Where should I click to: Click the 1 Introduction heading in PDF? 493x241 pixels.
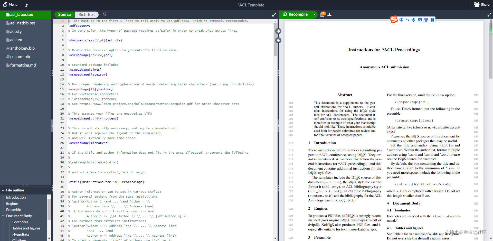point(322,143)
